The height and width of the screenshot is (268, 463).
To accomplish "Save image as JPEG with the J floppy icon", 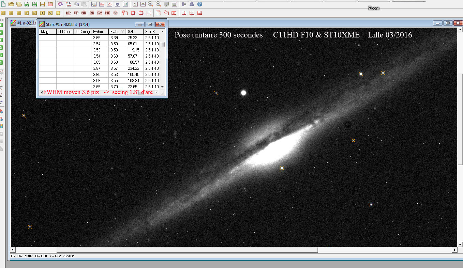I will pyautogui.click(x=43, y=4).
